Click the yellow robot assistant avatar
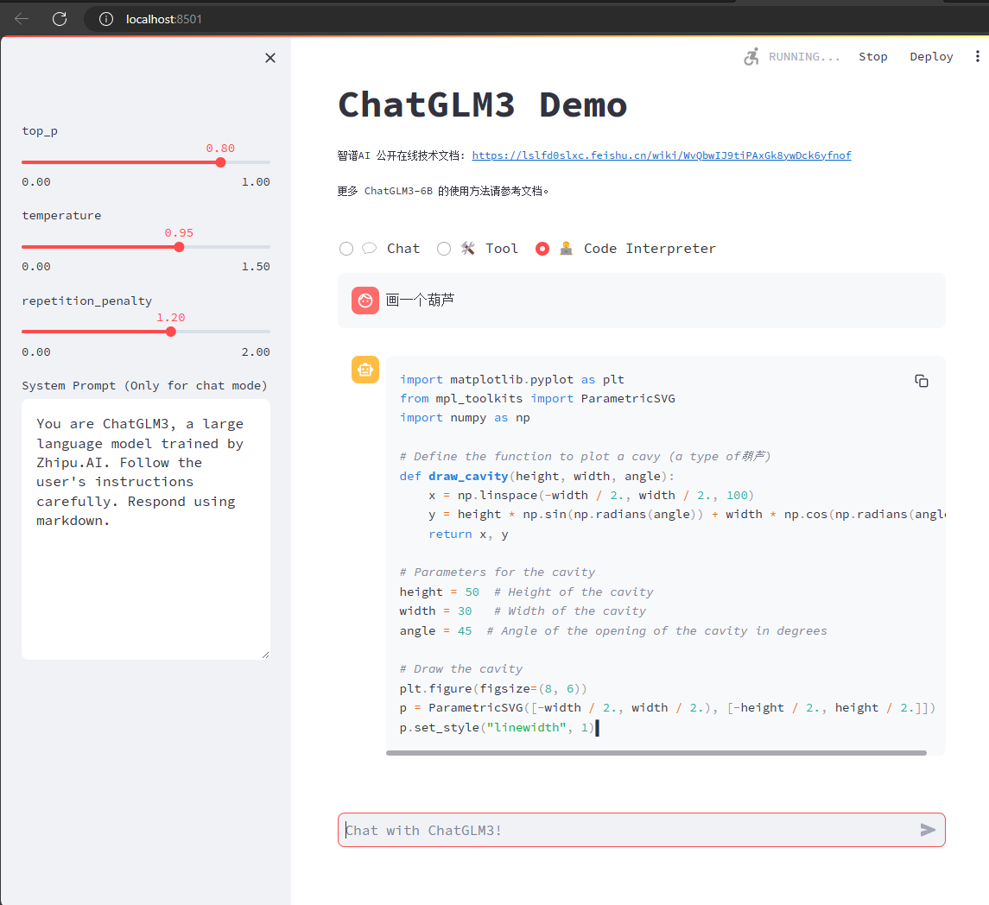This screenshot has height=905, width=989. click(x=365, y=370)
